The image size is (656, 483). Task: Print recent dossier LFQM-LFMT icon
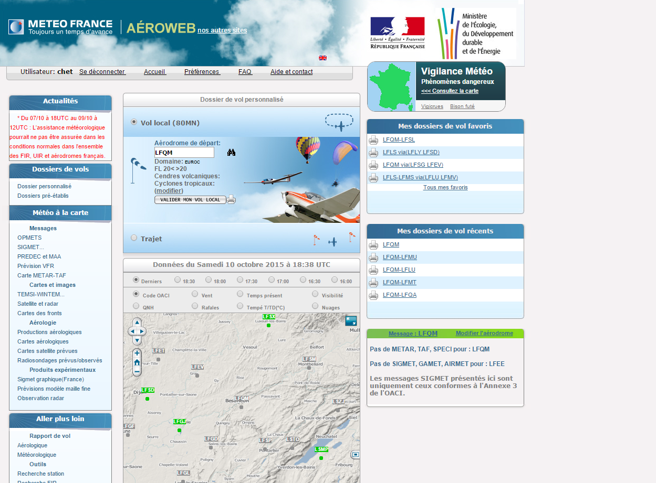(373, 283)
